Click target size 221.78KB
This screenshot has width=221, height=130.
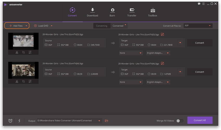point(168,45)
